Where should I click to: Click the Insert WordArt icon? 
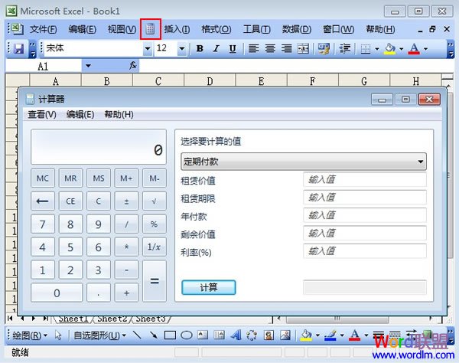pyautogui.click(x=236, y=335)
